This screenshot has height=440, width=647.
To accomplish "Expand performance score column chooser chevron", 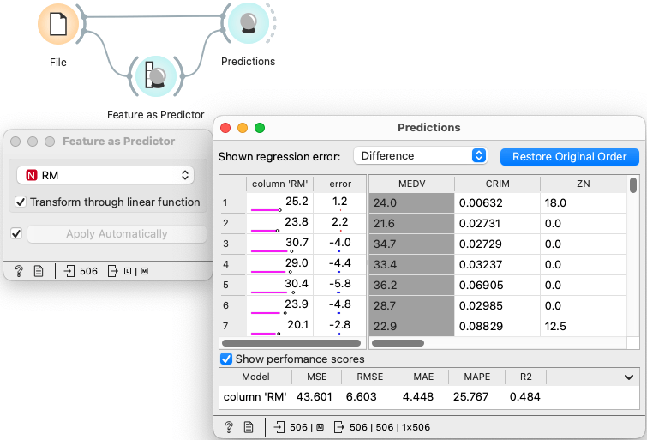I will coord(630,377).
